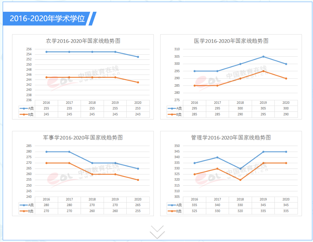This screenshot has width=313, height=242.
Task: Click the 256 y-axis label in 农学 chart
Action: (x=29, y=49)
